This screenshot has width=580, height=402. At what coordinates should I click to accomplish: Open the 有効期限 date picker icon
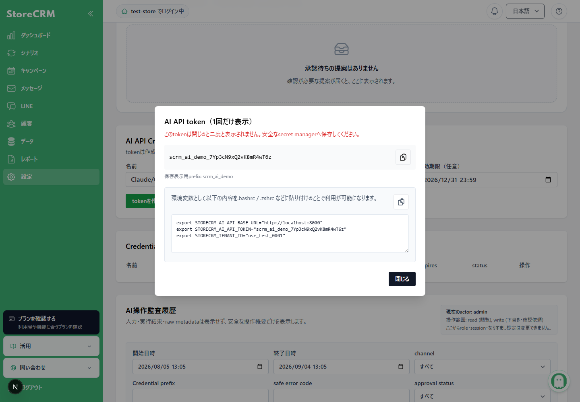click(x=548, y=180)
